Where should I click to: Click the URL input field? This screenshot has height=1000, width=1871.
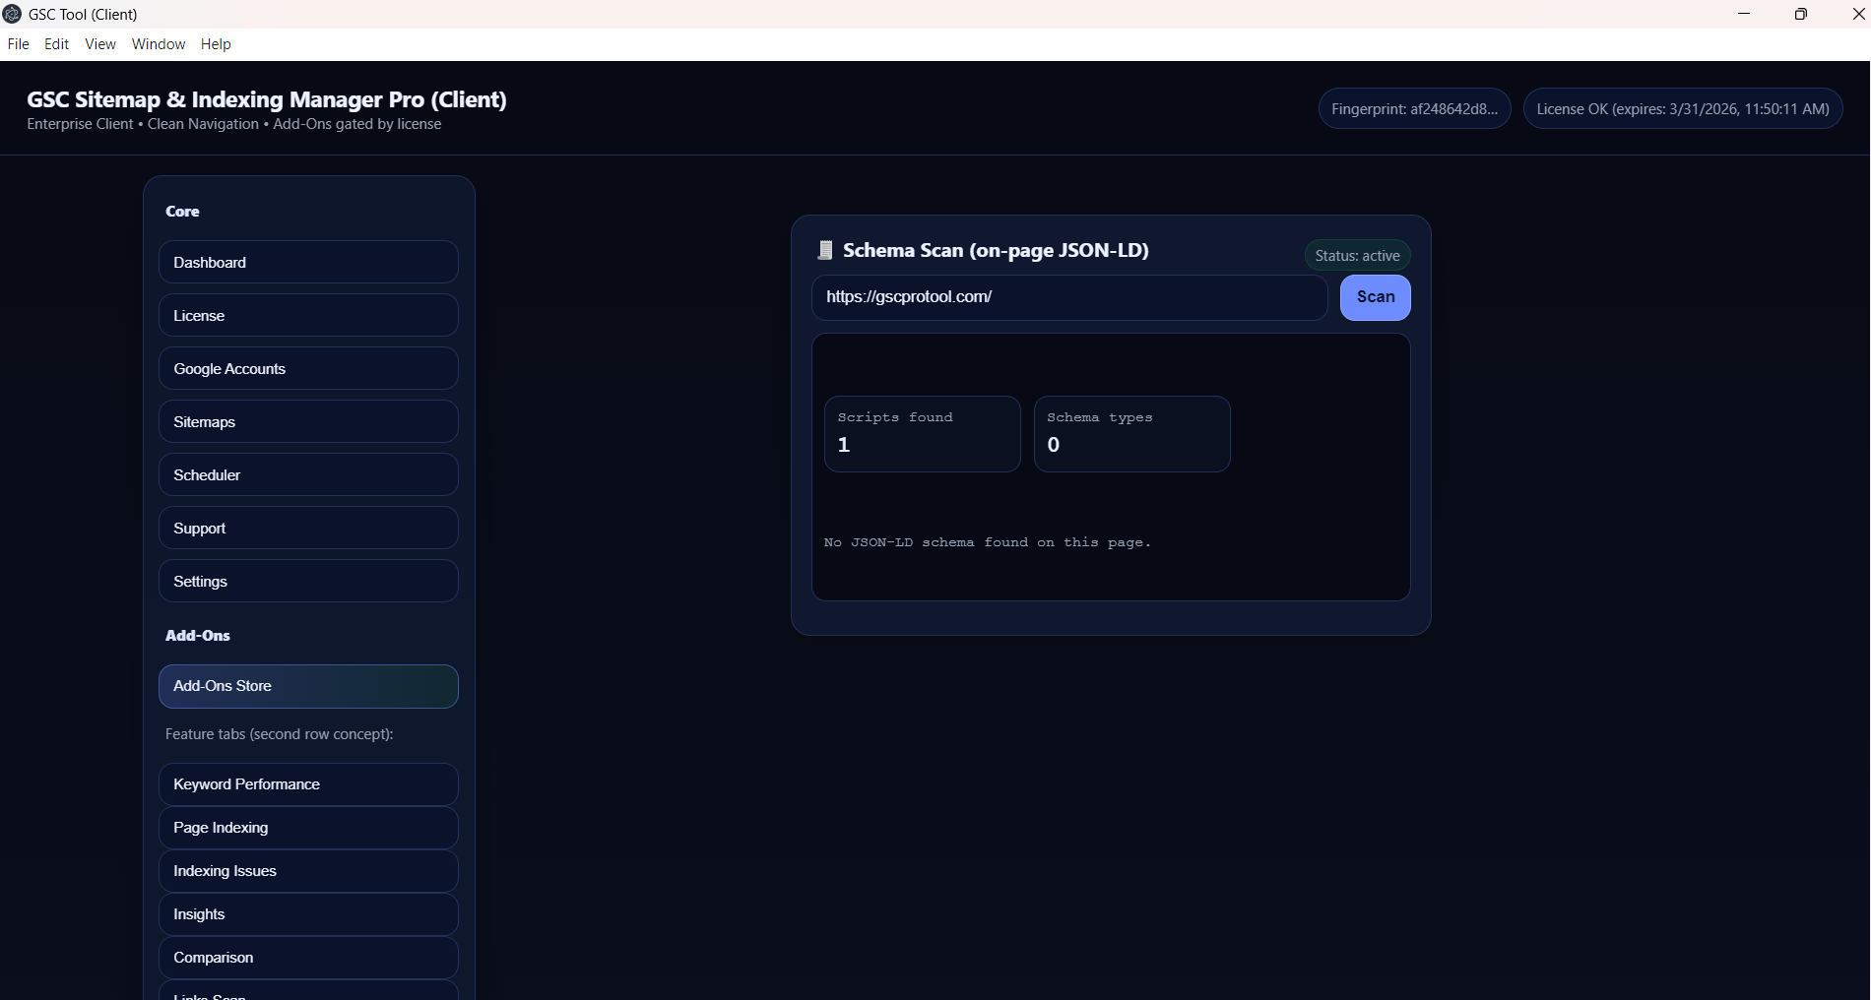tap(1068, 297)
